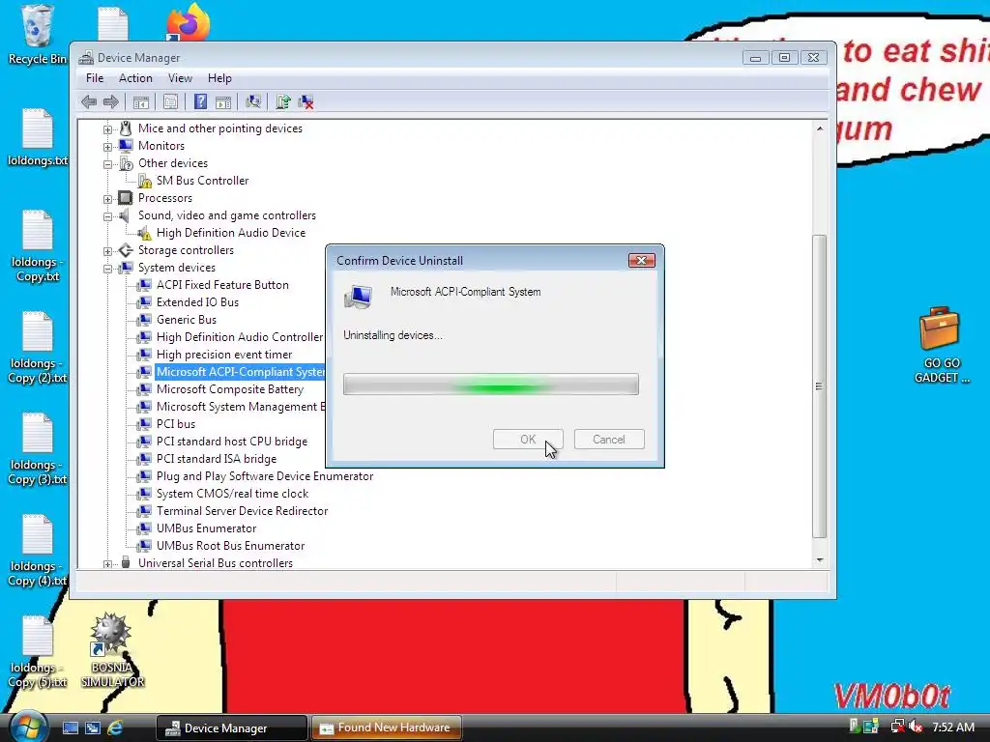The height and width of the screenshot is (742, 990).
Task: Click the Update Driver Software toolbar icon
Action: (283, 101)
